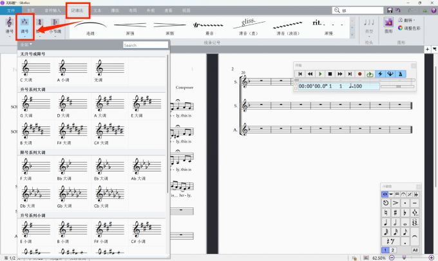Click the key signature Search field
This screenshot has height=261, width=438.
[x=146, y=45]
